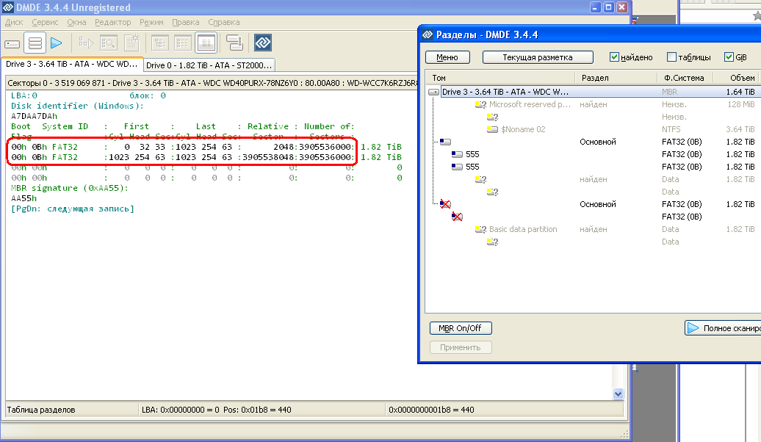Open partitions view via stacked disks icon
This screenshot has height=442, width=761.
coord(34,43)
